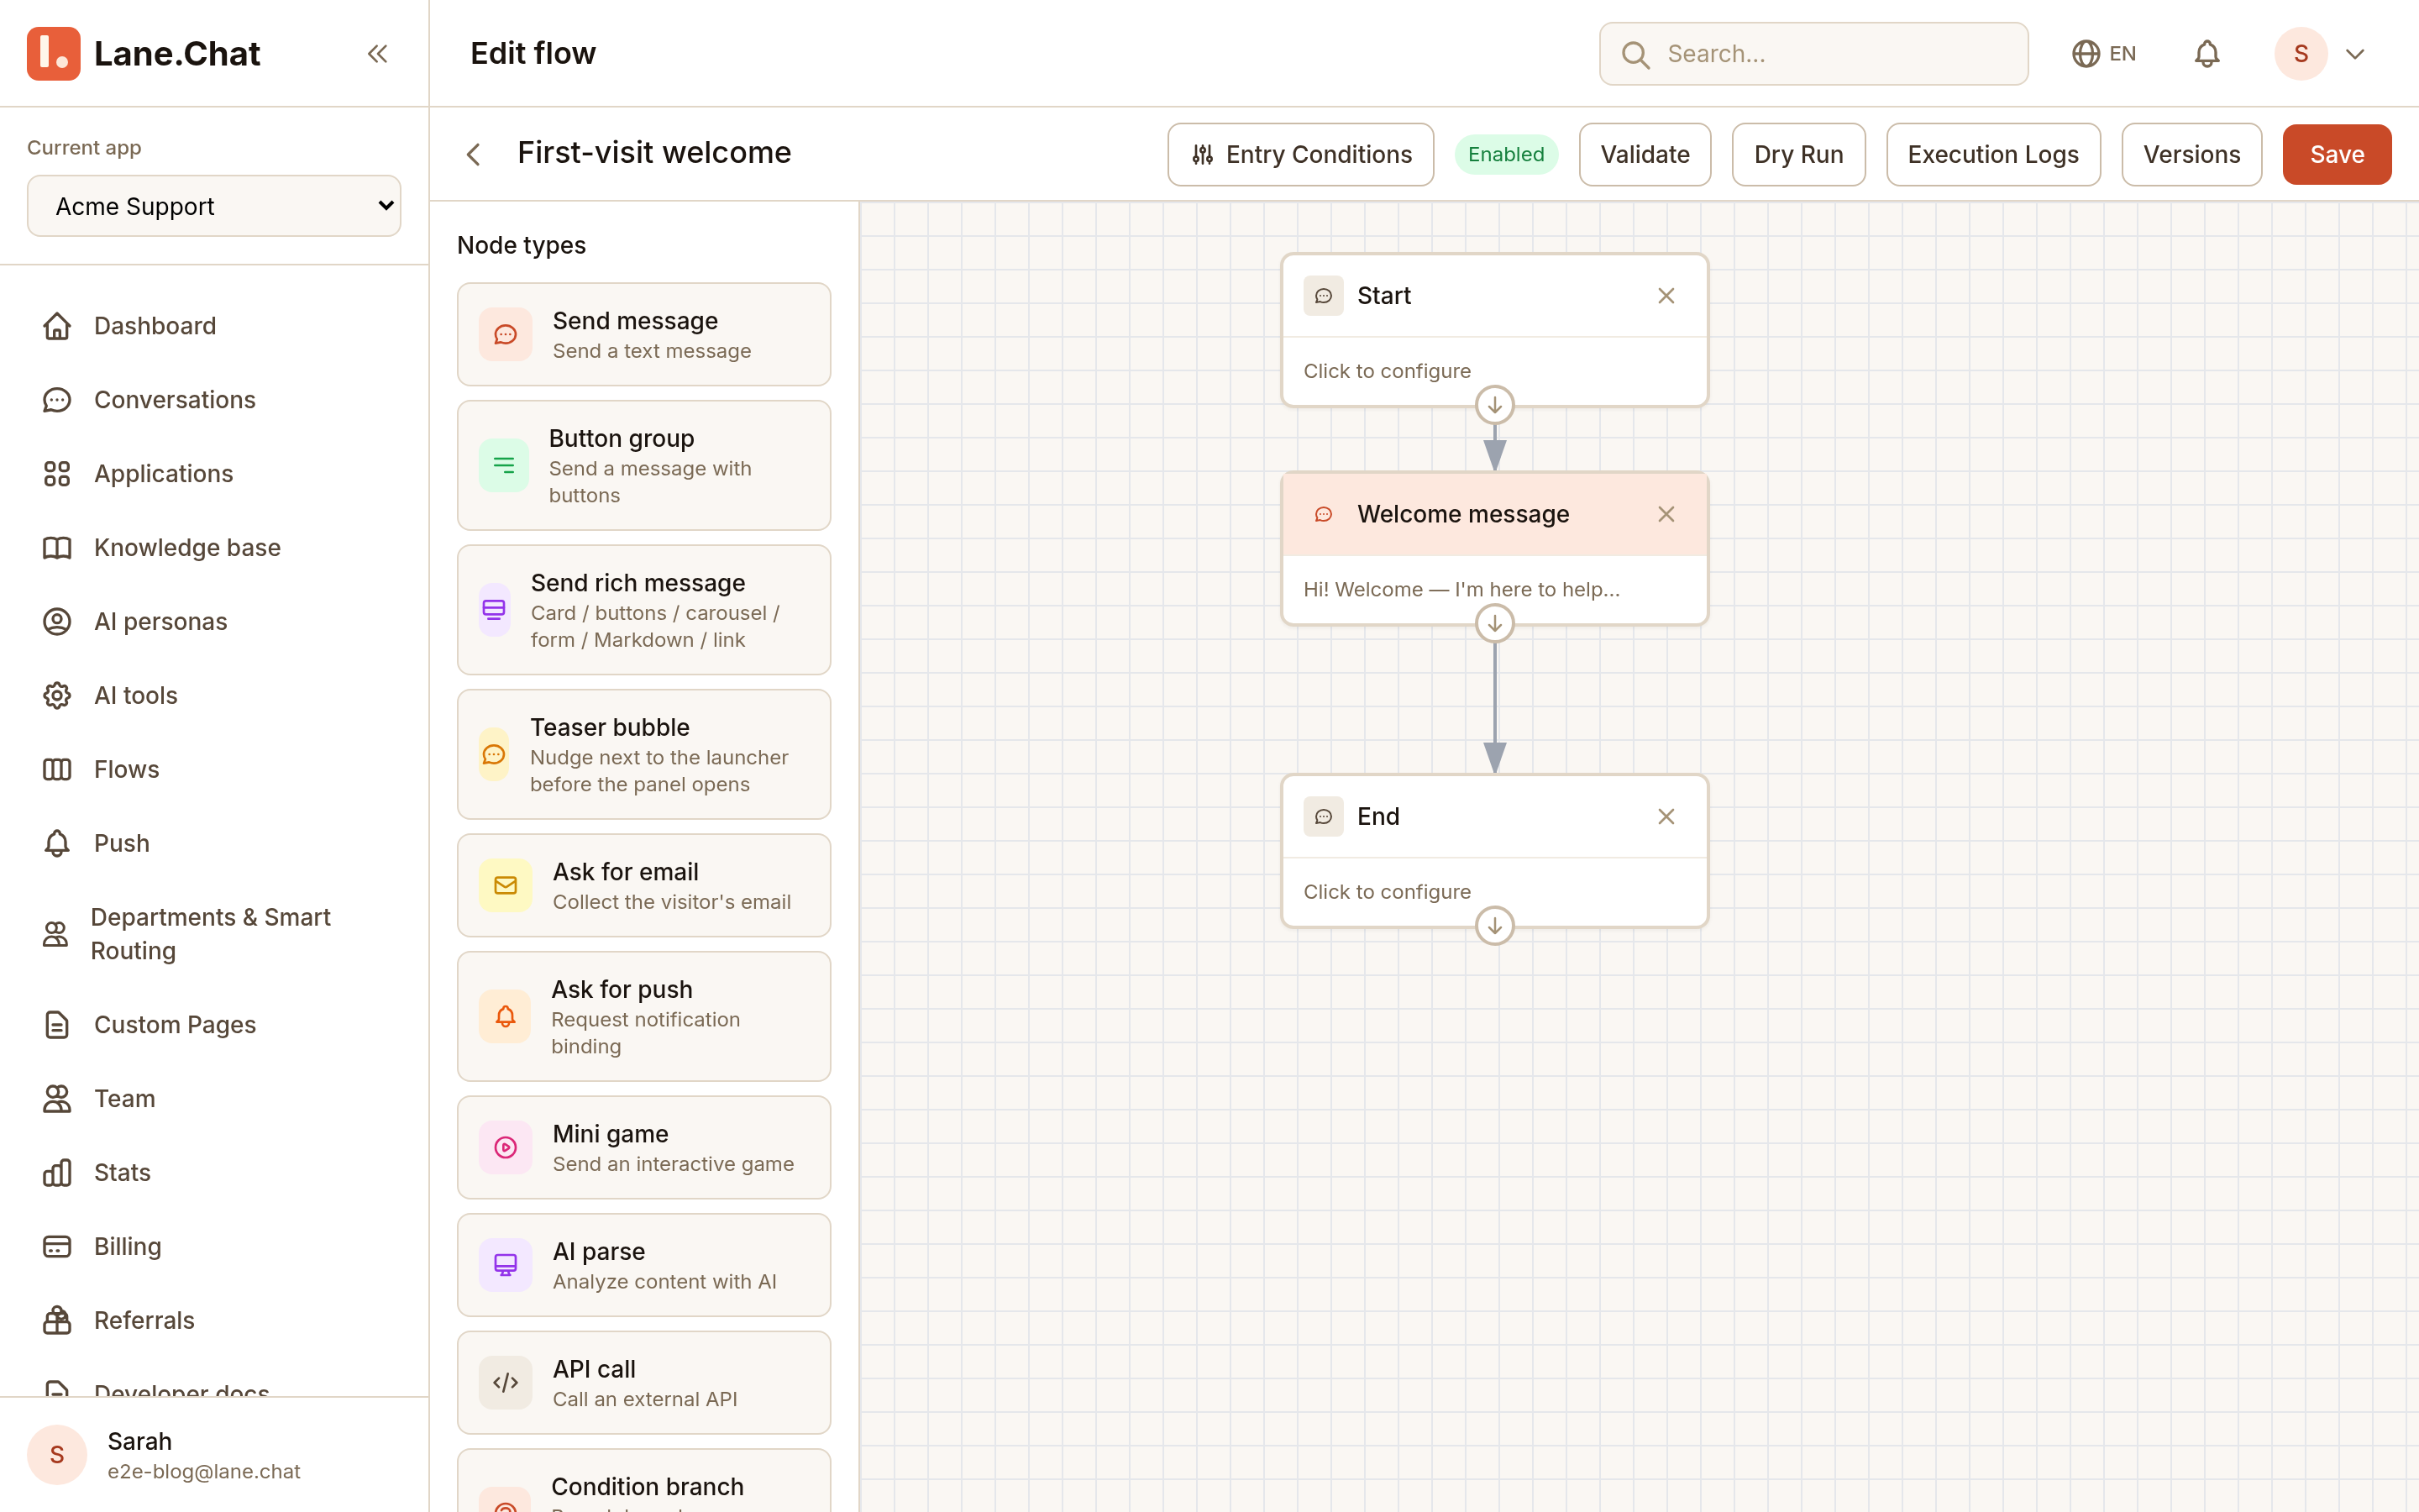
Task: Click the Button group node icon
Action: tap(504, 466)
